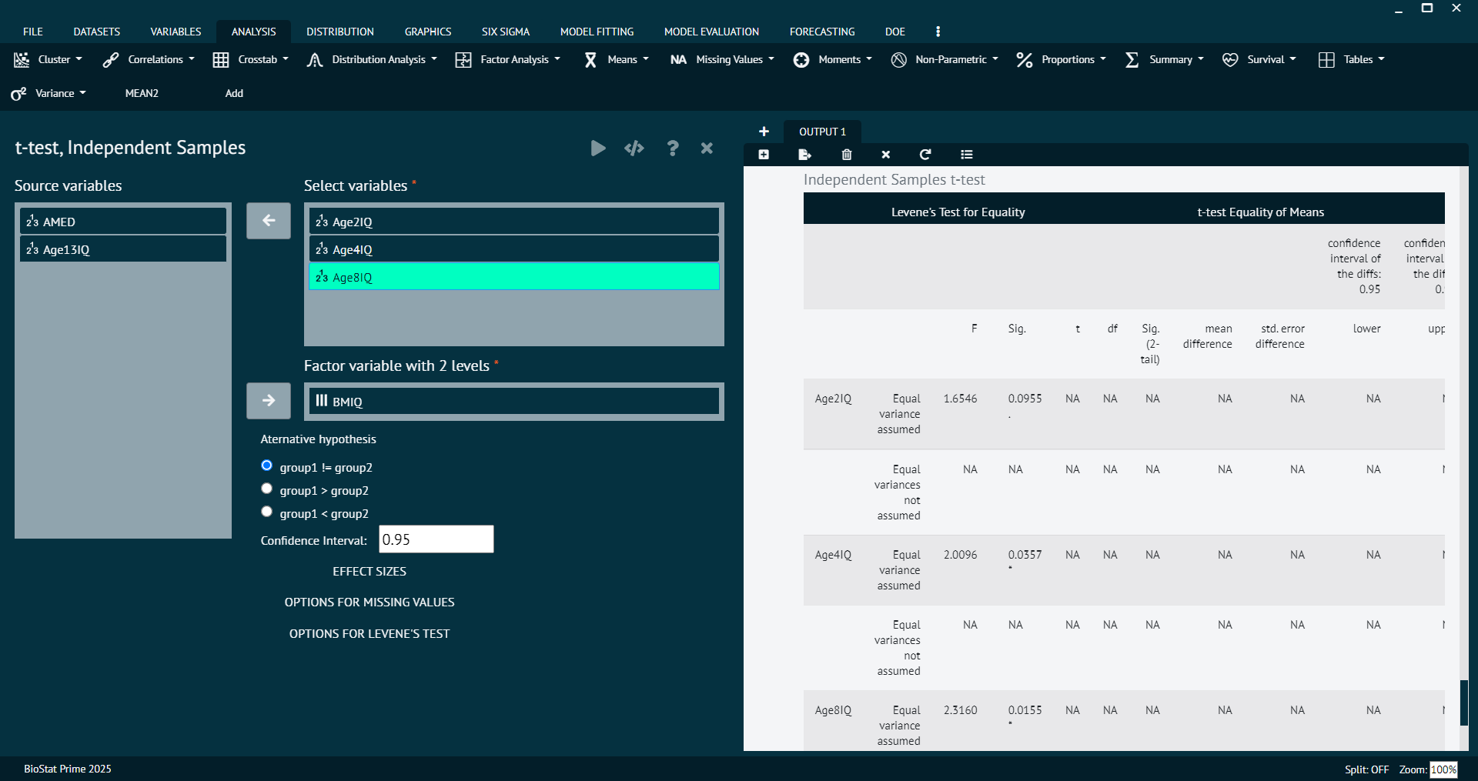The height and width of the screenshot is (781, 1478).
Task: Click the X clear icon in output toolbar
Action: [x=886, y=155]
